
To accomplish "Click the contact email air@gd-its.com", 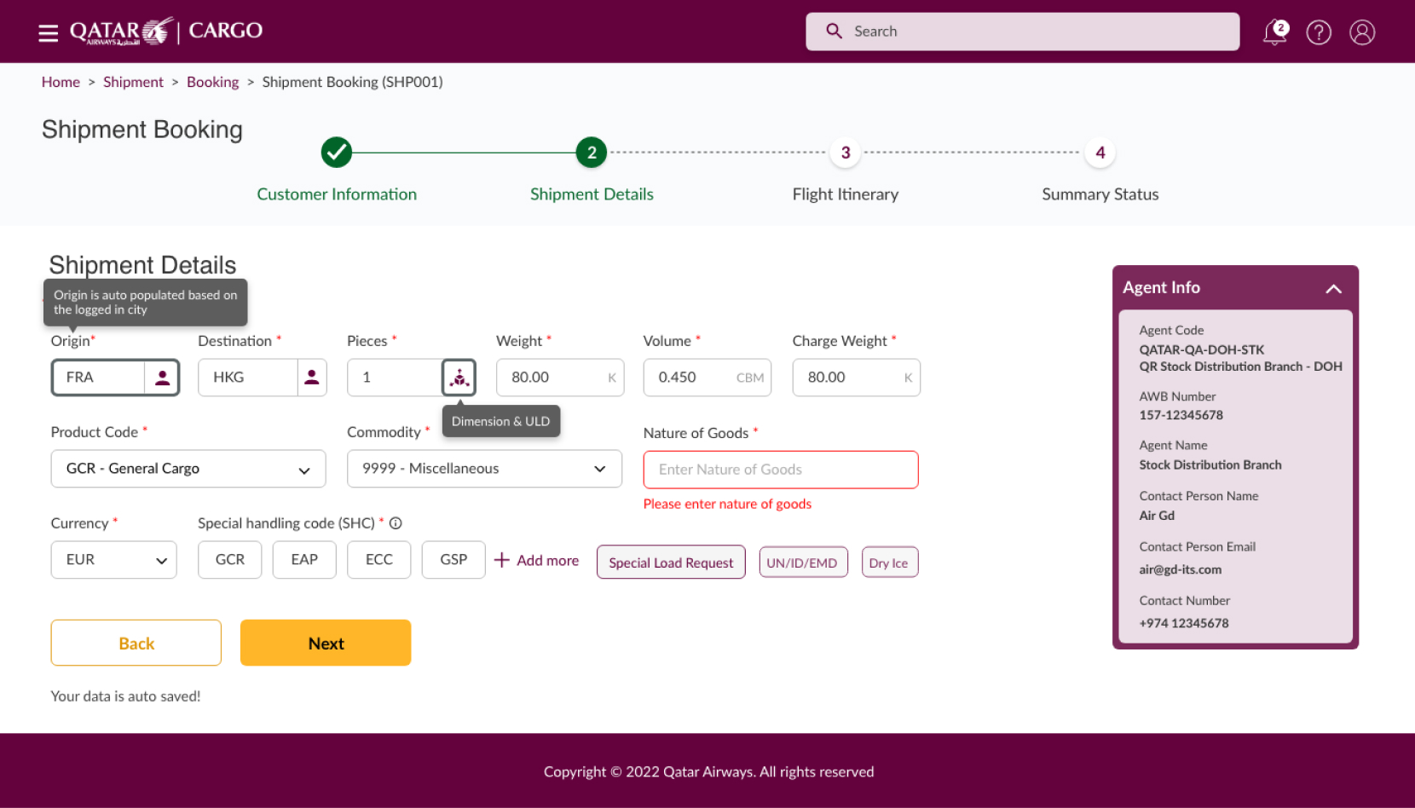I will [x=1181, y=569].
